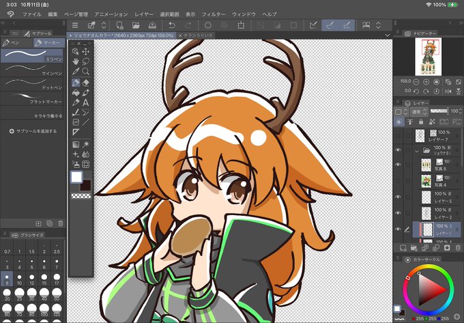The image size is (464, 323).
Task: Select the サインペン sub tool
Action: coord(31,70)
